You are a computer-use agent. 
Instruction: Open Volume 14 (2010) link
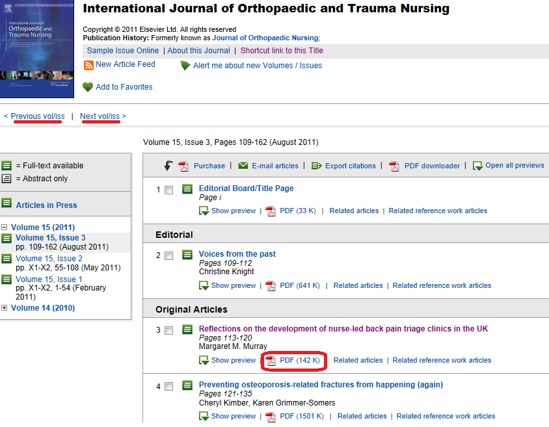tap(43, 308)
